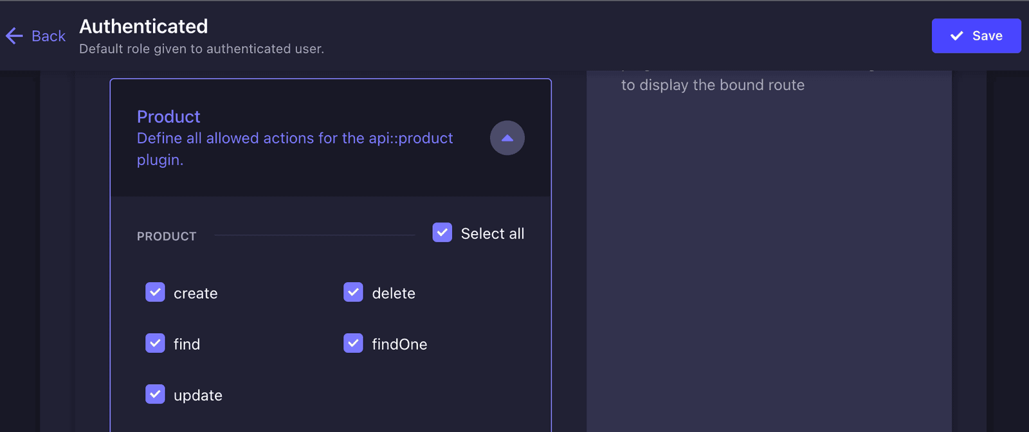Toggle the update permission checkbox

(x=155, y=394)
